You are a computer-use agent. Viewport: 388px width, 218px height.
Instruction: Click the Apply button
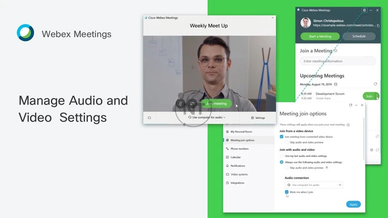[353, 205]
